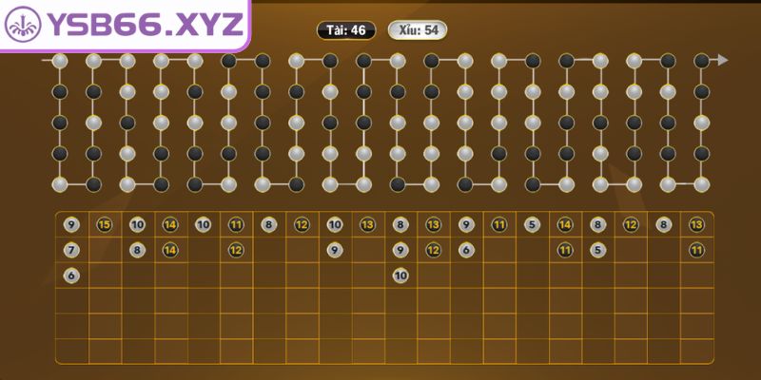Select the Tài: 46 counter badge
761x380 pixels.
click(x=345, y=30)
